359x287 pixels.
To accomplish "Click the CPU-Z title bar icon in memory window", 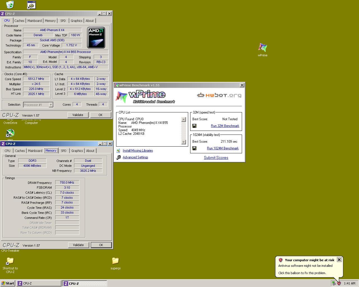I will tap(3, 143).
